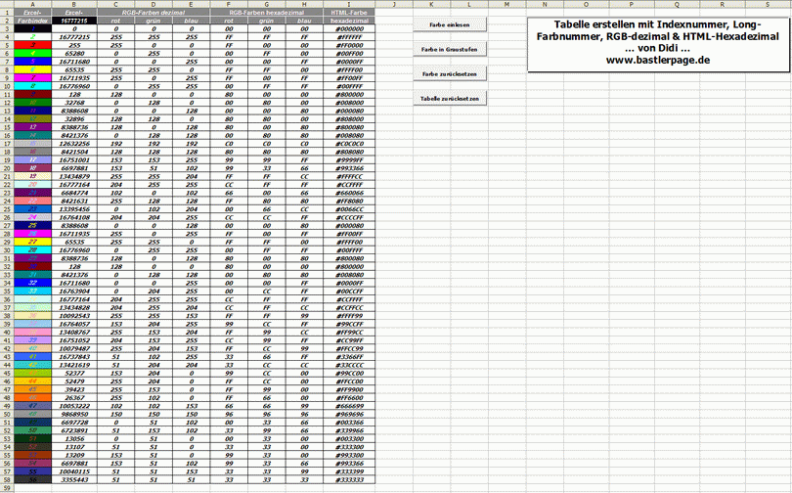Select column header S
Image resolution: width=792 pixels, height=493 pixels.
(768, 4)
